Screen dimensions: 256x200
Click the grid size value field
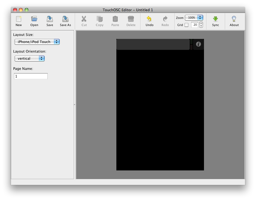(x=195, y=25)
